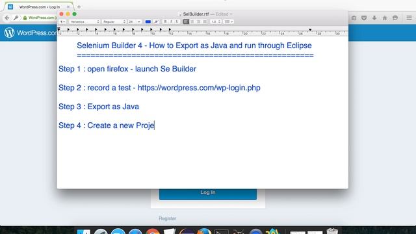Screen dimensions: 416x234
Task: Select right text alignment
Action: (198, 21)
